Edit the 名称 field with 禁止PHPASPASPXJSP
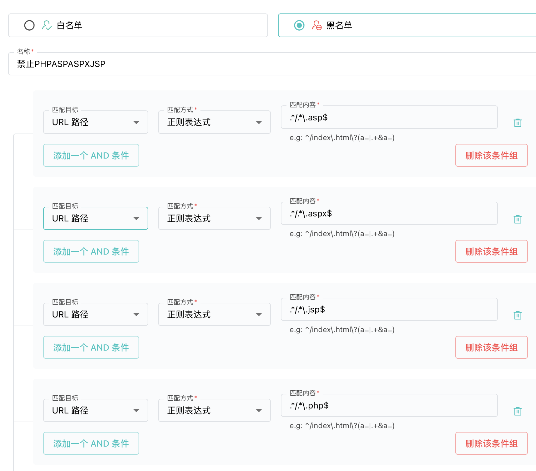 pos(272,64)
